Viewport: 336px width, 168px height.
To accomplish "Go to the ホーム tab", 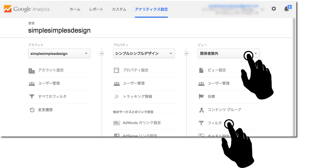I will 75,9.
